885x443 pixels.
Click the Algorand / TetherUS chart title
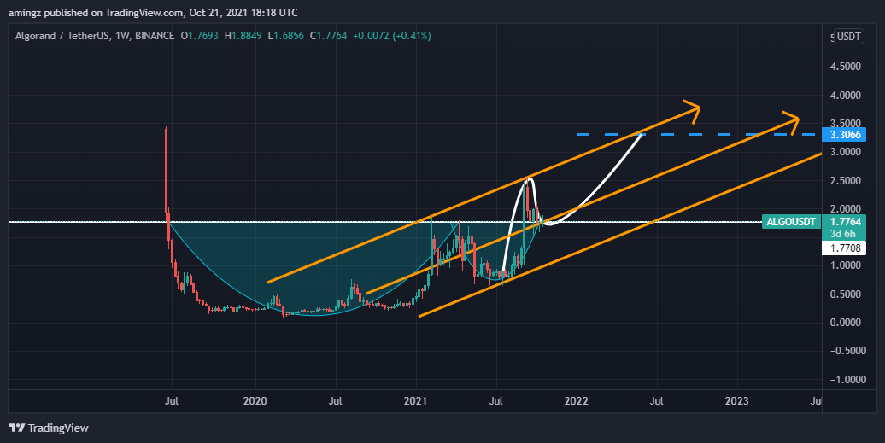(x=62, y=36)
